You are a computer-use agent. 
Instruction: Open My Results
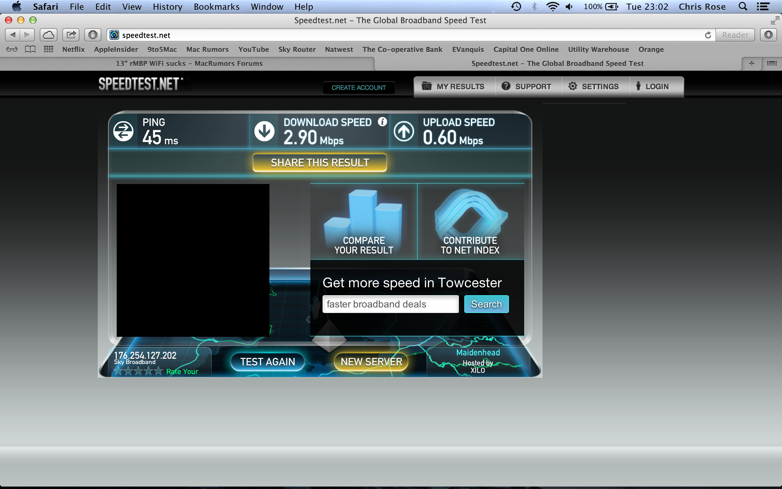(x=454, y=87)
